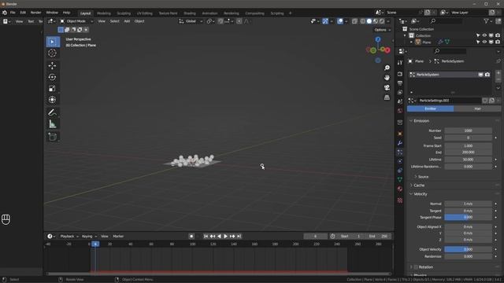Select the Measure tool
Screen dimensions: 504x283
point(52,124)
